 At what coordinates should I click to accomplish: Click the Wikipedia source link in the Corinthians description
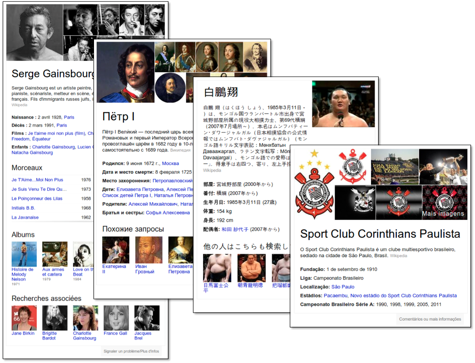pyautogui.click(x=398, y=256)
